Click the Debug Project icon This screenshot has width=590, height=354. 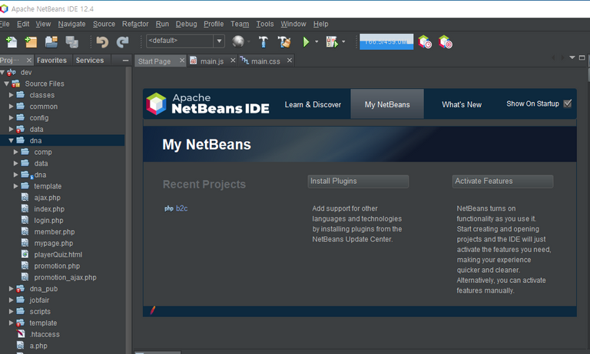coord(332,41)
